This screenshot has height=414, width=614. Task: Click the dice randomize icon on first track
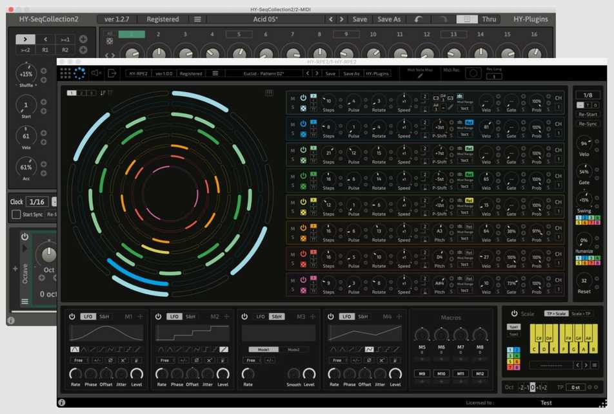coord(303,109)
